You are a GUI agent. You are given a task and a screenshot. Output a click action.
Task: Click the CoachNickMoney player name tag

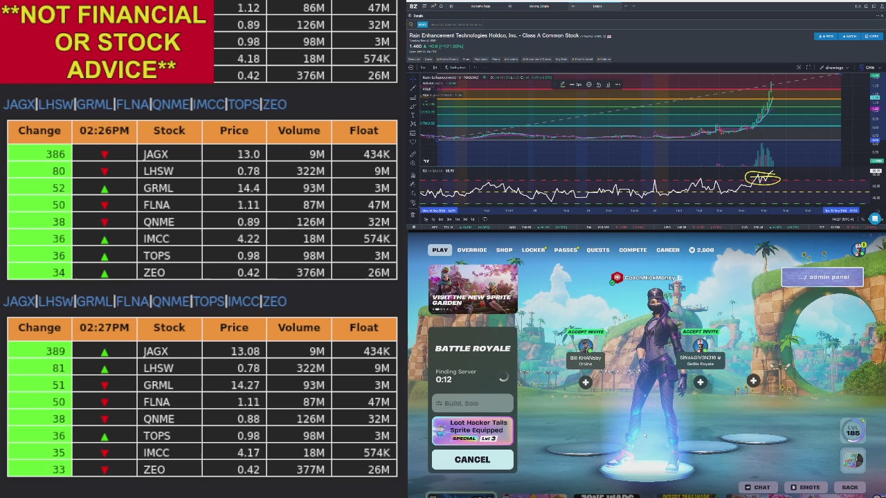(649, 278)
